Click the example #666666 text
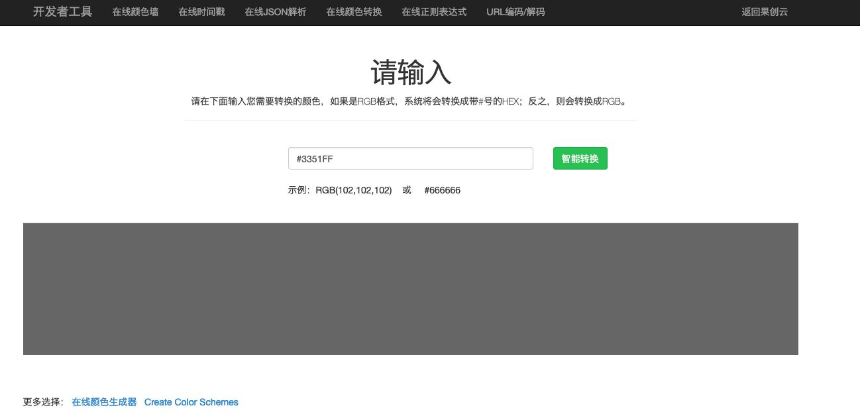The image size is (860, 416). click(442, 190)
